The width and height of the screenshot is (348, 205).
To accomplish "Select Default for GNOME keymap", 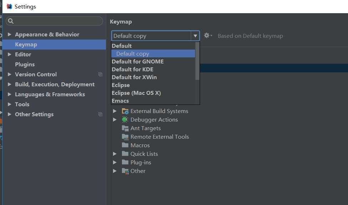I will pos(153,61).
